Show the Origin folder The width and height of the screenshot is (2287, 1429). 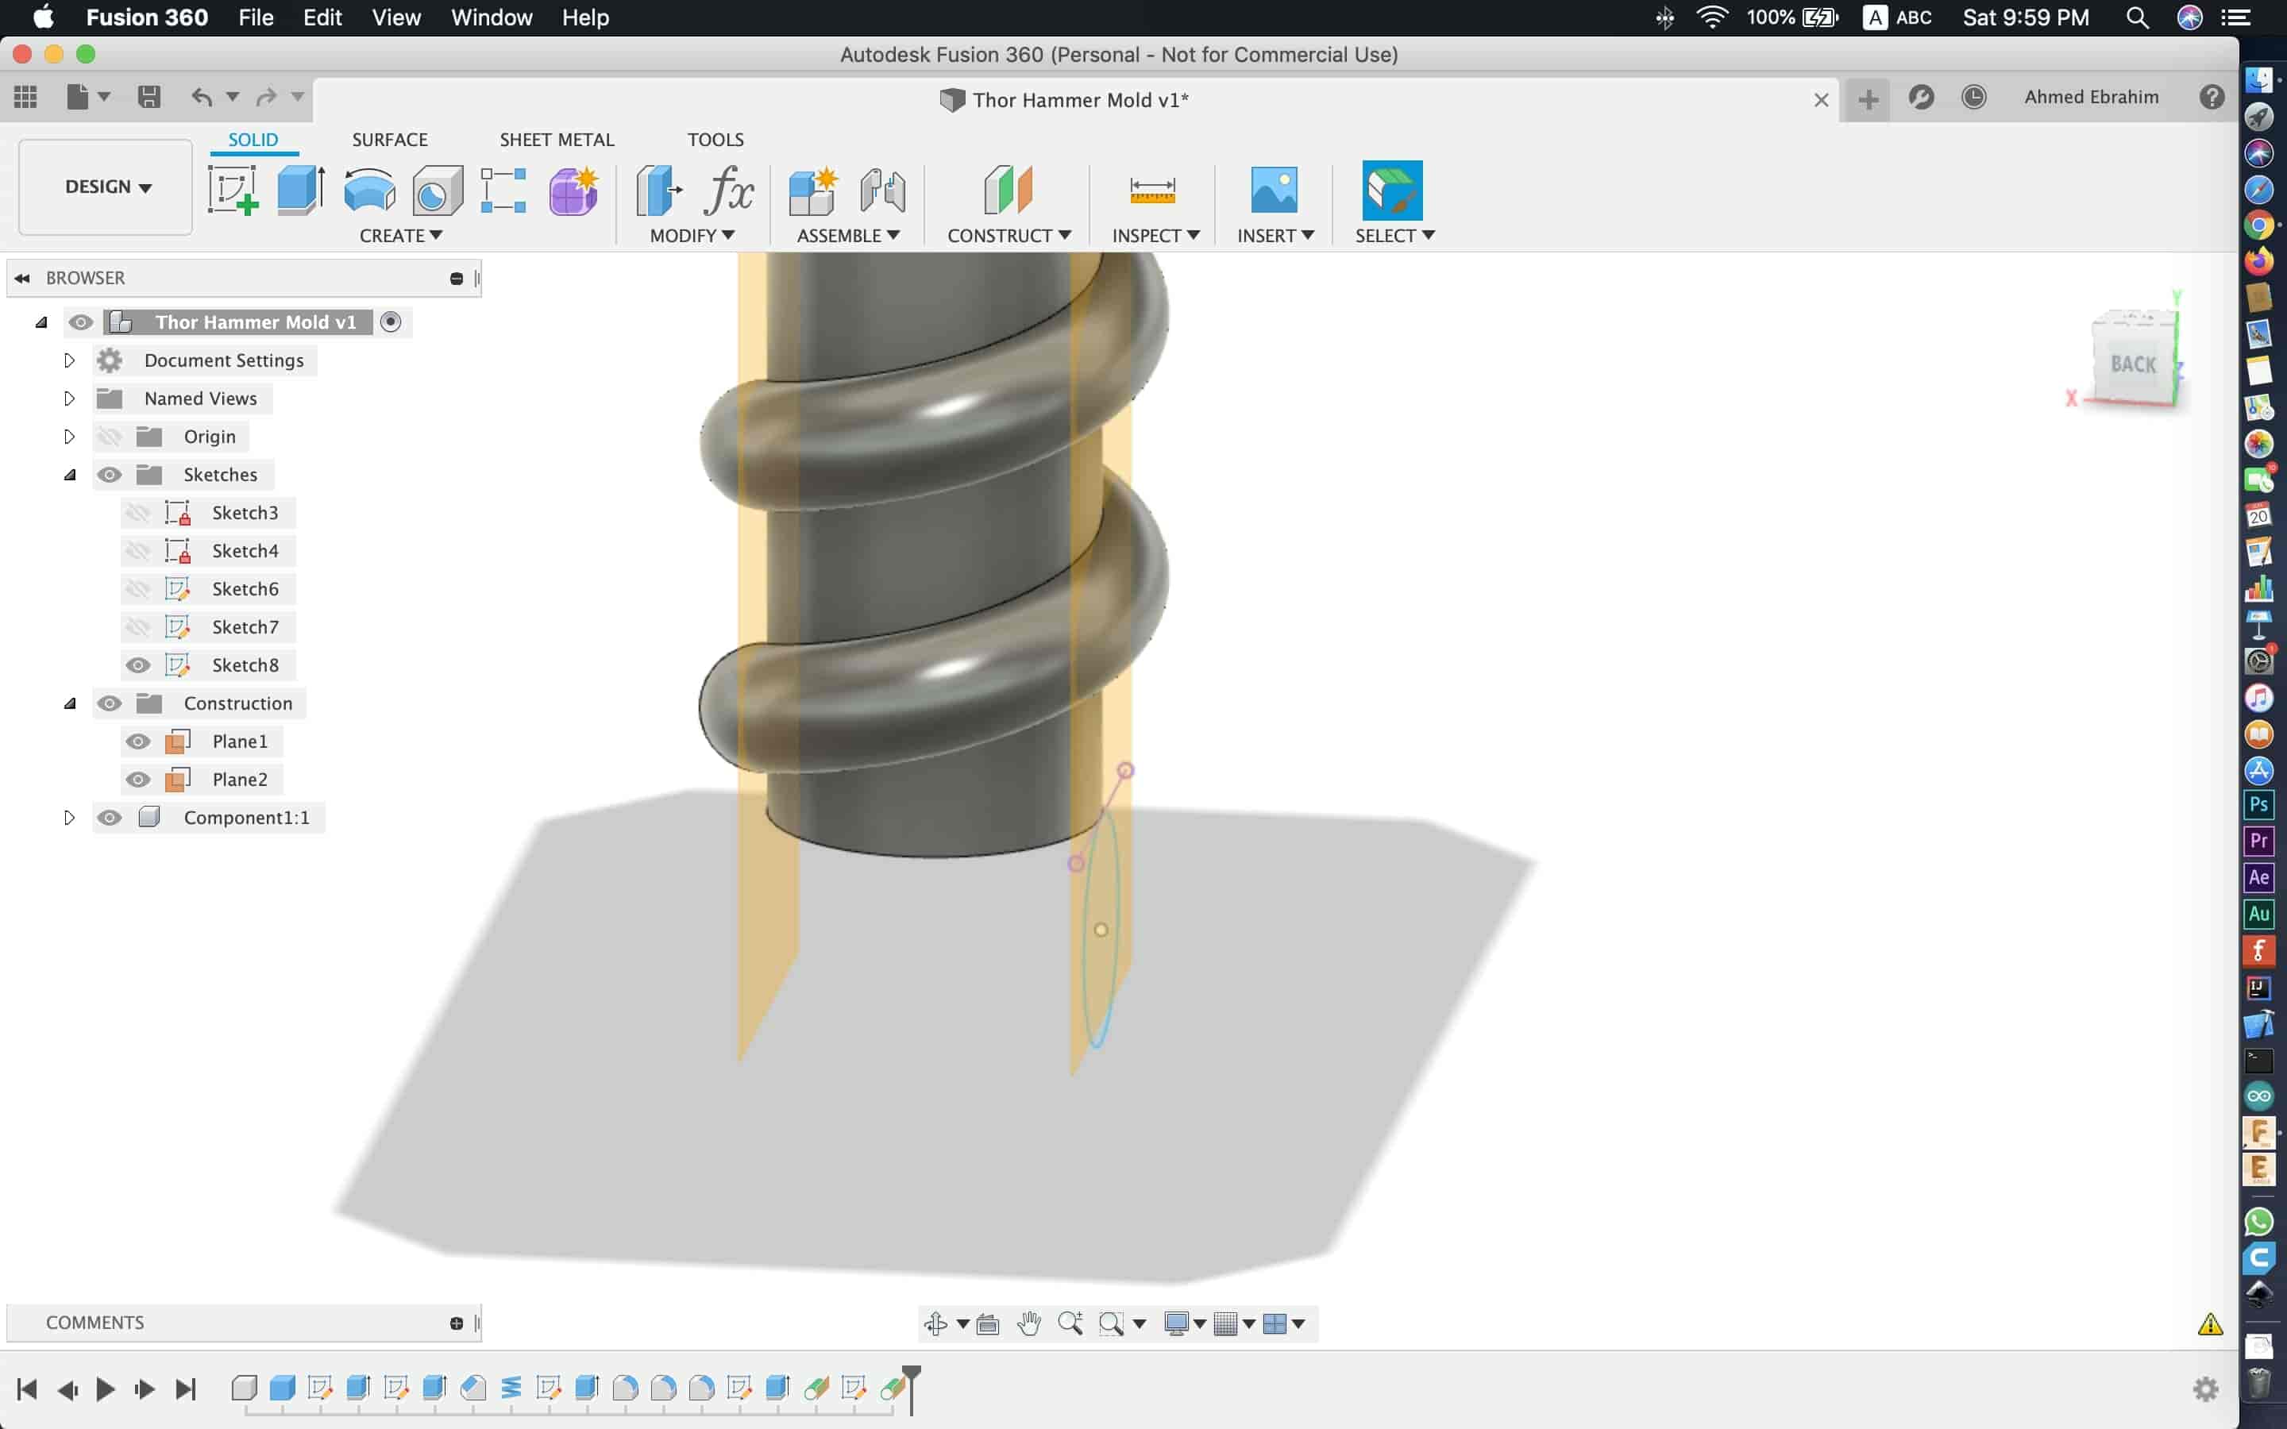110,437
